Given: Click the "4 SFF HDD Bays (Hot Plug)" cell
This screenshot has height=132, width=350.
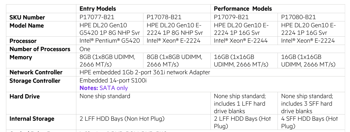Looking at the screenshot, I should click(x=309, y=123).
